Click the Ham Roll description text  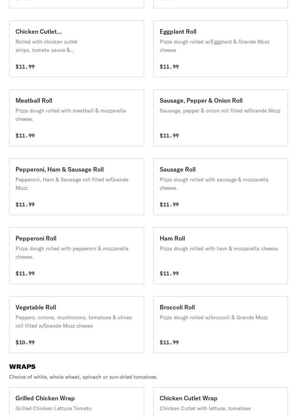tap(219, 248)
